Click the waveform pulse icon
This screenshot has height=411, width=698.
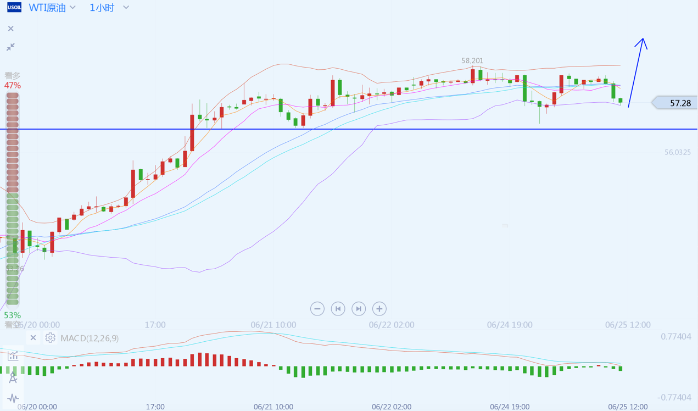coord(13,398)
